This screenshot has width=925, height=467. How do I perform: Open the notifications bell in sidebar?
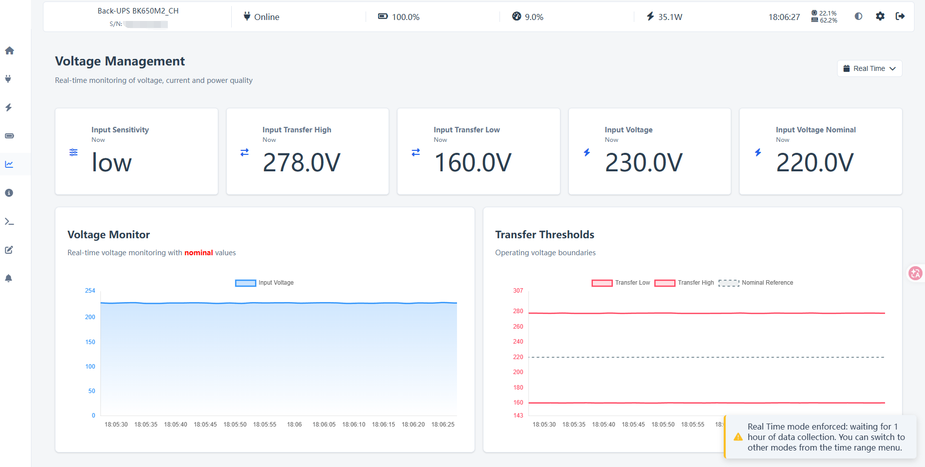8,278
